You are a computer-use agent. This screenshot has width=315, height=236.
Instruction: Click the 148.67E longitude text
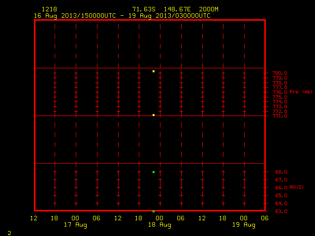(177, 9)
